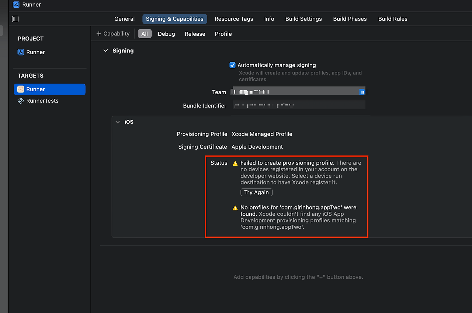Select Runner under the PROJECT section
Viewport: 472px width, 313px height.
[31, 52]
